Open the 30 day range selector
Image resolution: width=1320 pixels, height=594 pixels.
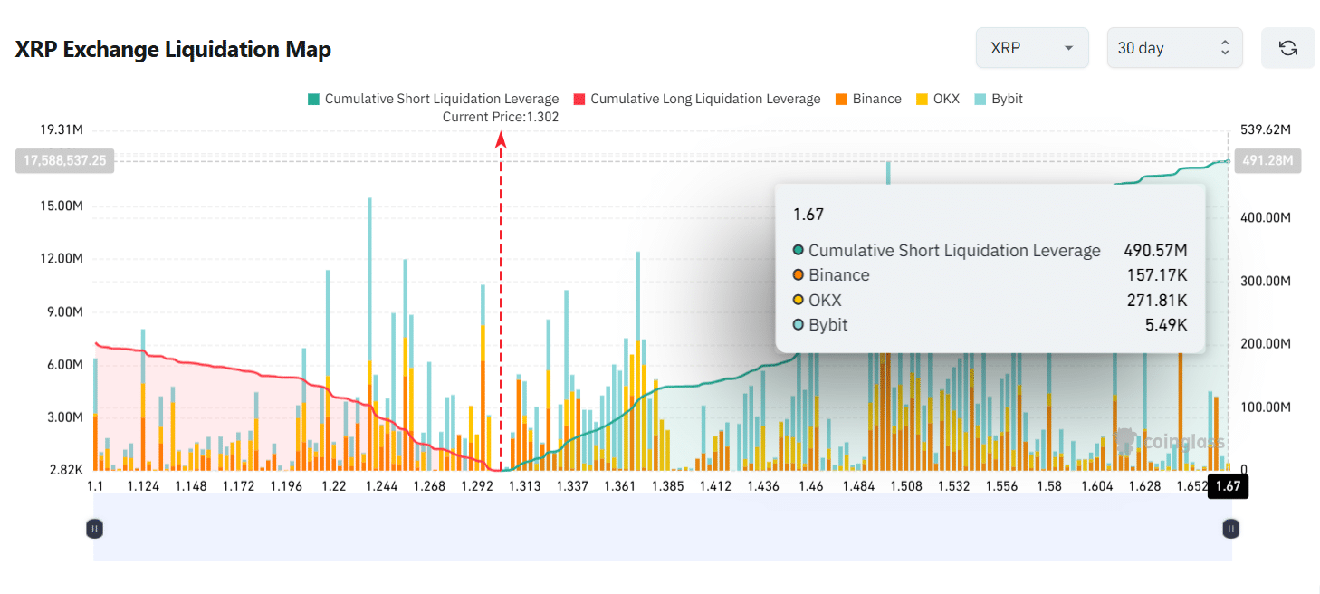tap(1174, 48)
